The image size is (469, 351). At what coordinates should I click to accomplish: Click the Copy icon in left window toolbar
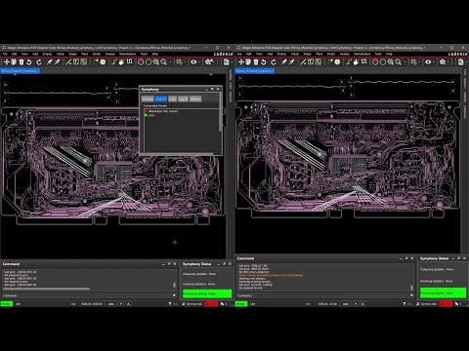[x=14, y=61]
